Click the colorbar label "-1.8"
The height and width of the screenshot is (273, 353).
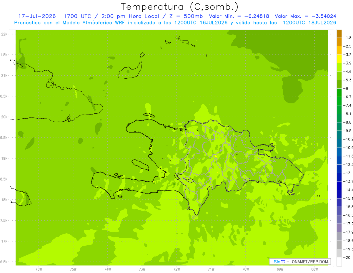point(348,38)
